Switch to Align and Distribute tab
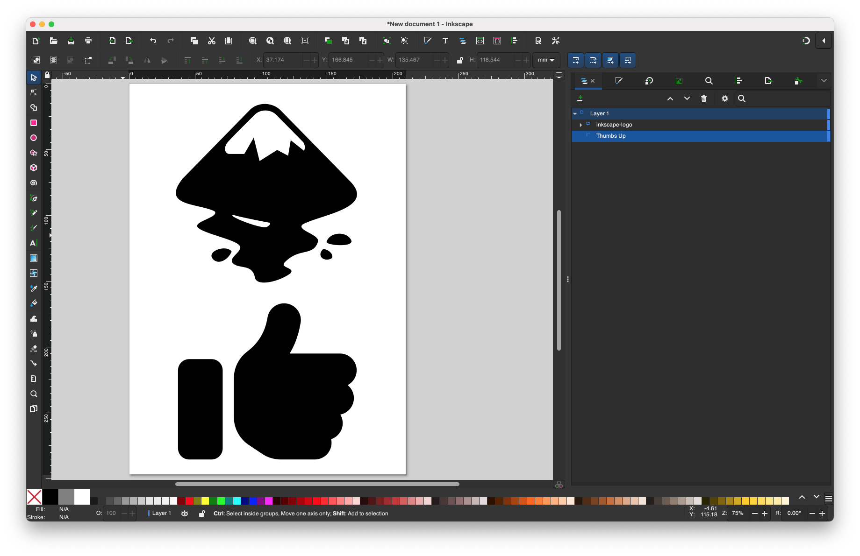This screenshot has height=556, width=860. [x=739, y=81]
